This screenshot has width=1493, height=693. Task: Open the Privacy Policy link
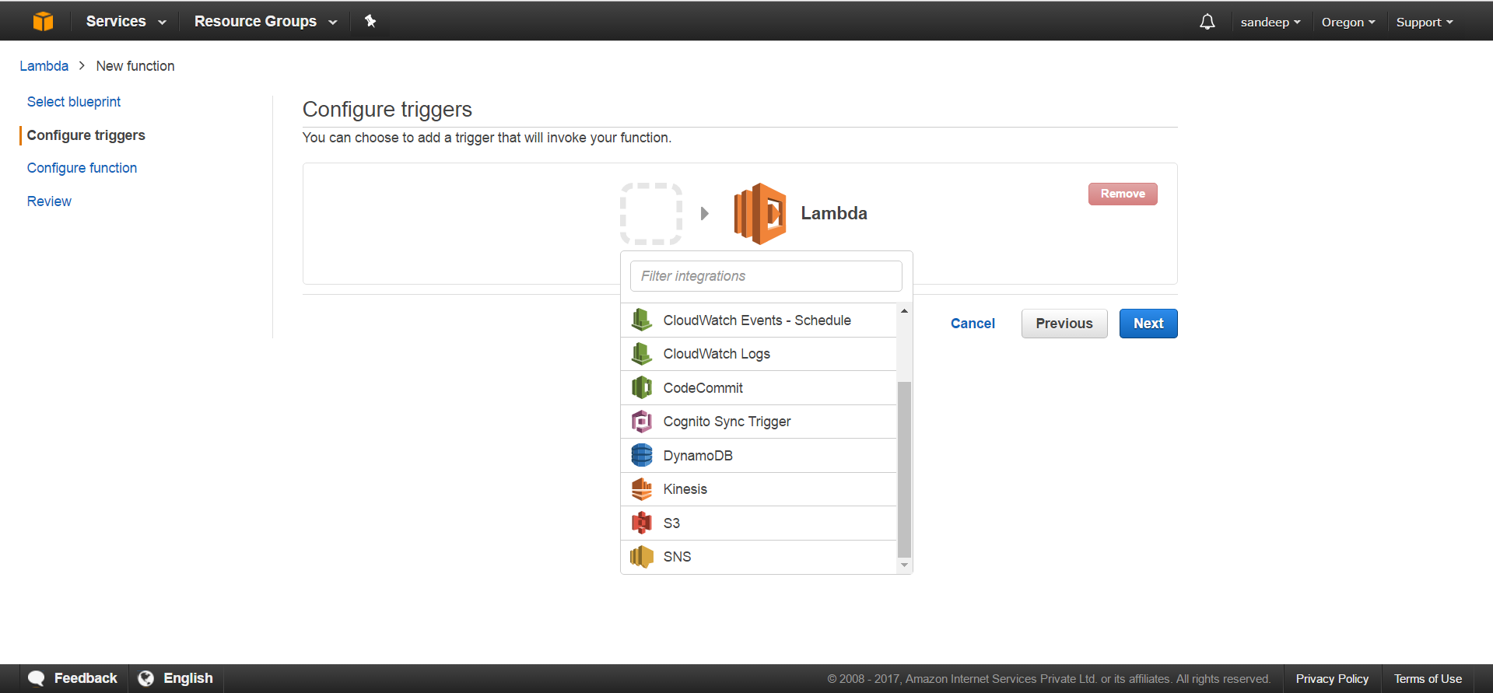(x=1332, y=679)
